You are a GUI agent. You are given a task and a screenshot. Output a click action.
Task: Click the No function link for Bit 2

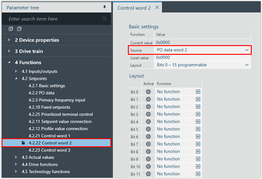click(x=168, y=107)
